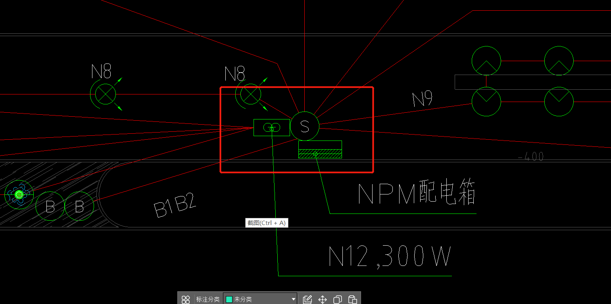Select the green gear-shaped symbol in the hatched area
Screen dimensions: 611x304
point(19,194)
